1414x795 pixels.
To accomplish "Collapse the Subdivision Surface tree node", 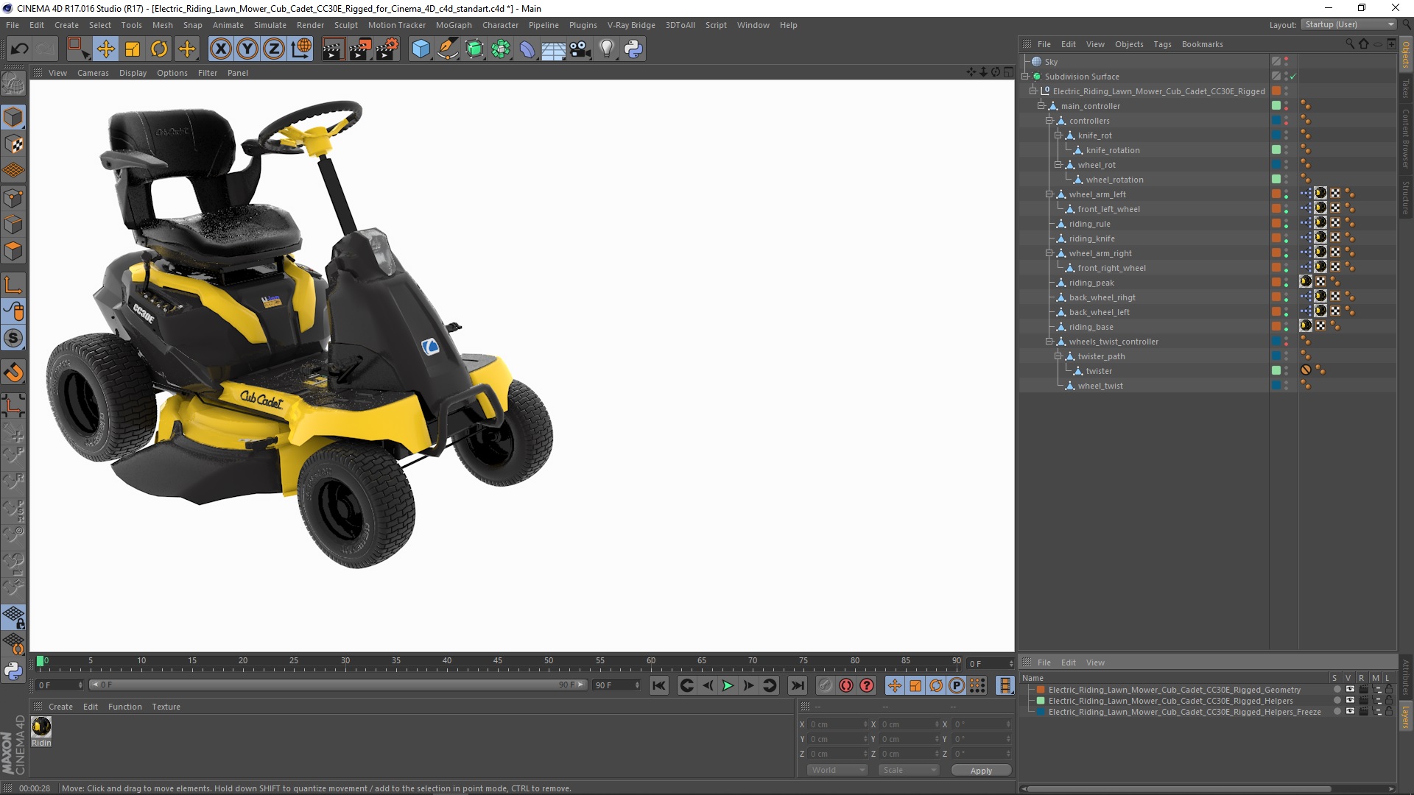I will point(1025,76).
